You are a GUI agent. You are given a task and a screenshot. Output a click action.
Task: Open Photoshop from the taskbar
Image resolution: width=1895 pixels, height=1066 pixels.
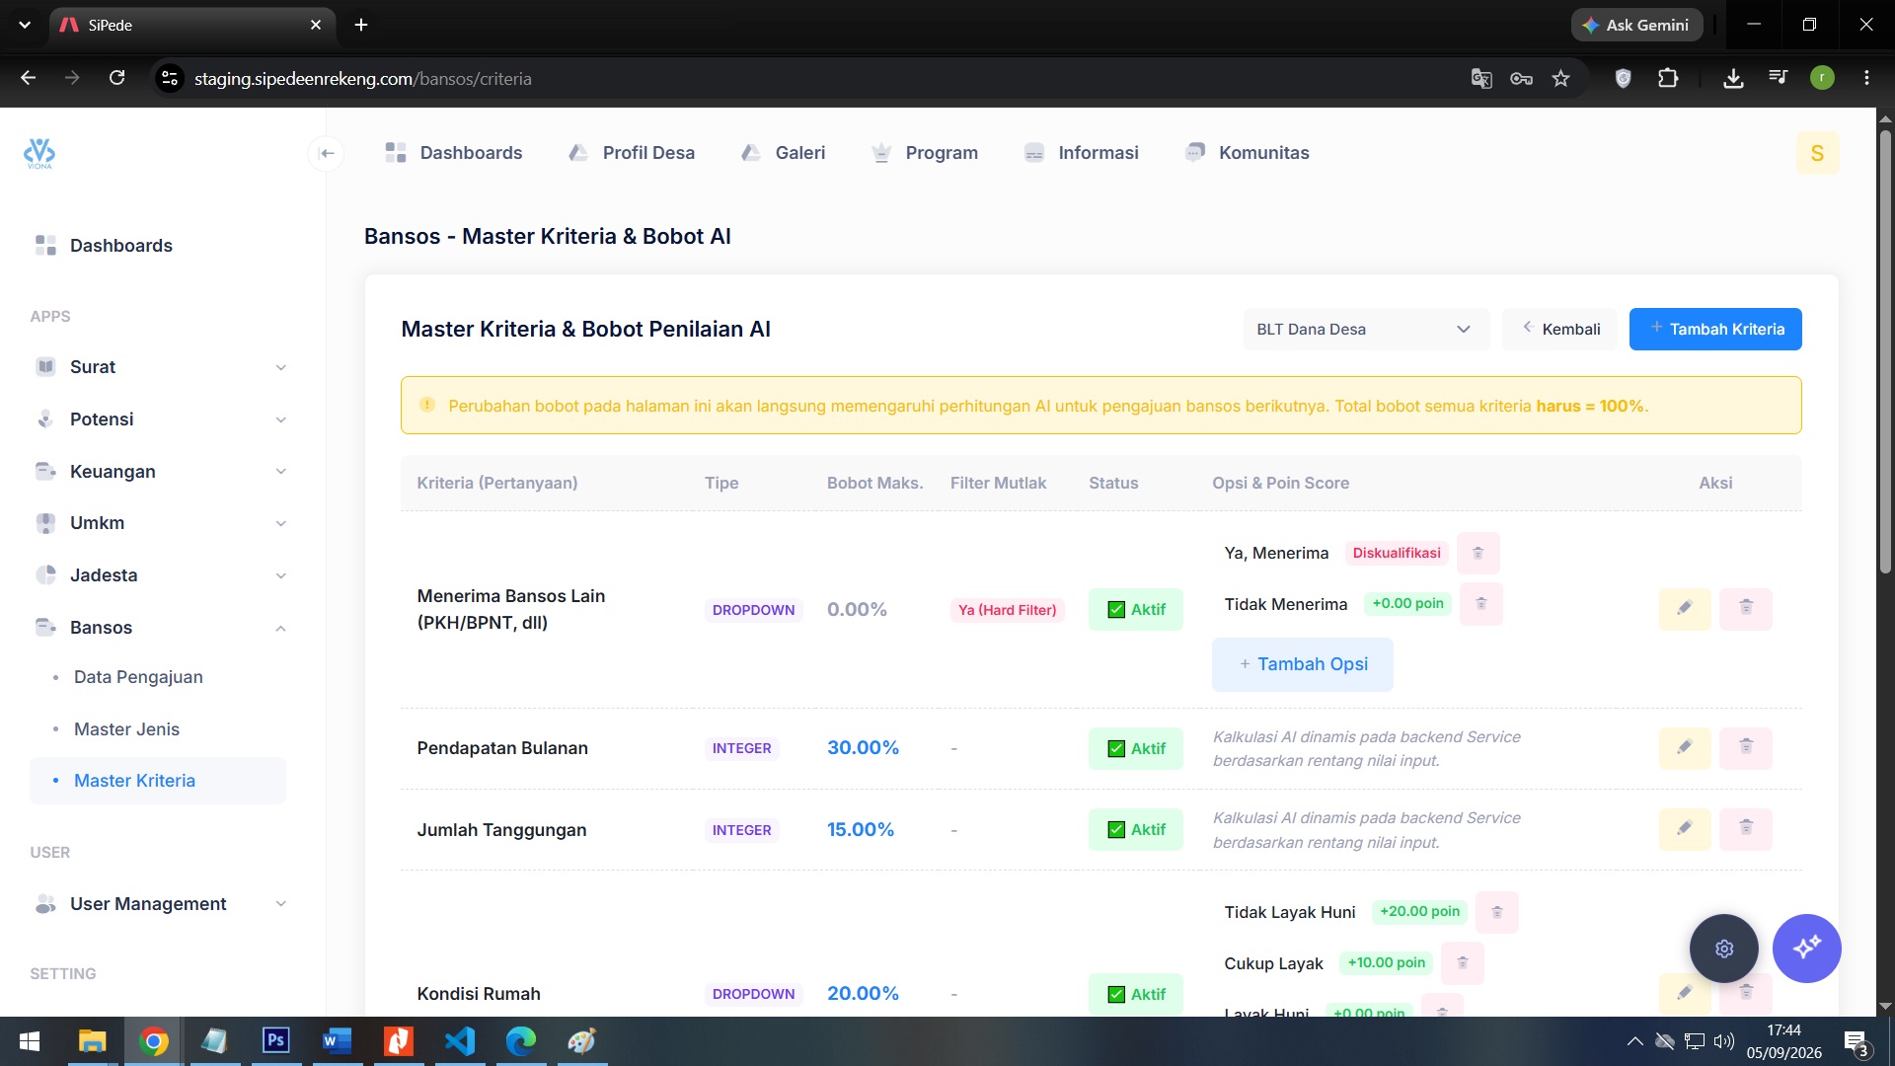[276, 1041]
